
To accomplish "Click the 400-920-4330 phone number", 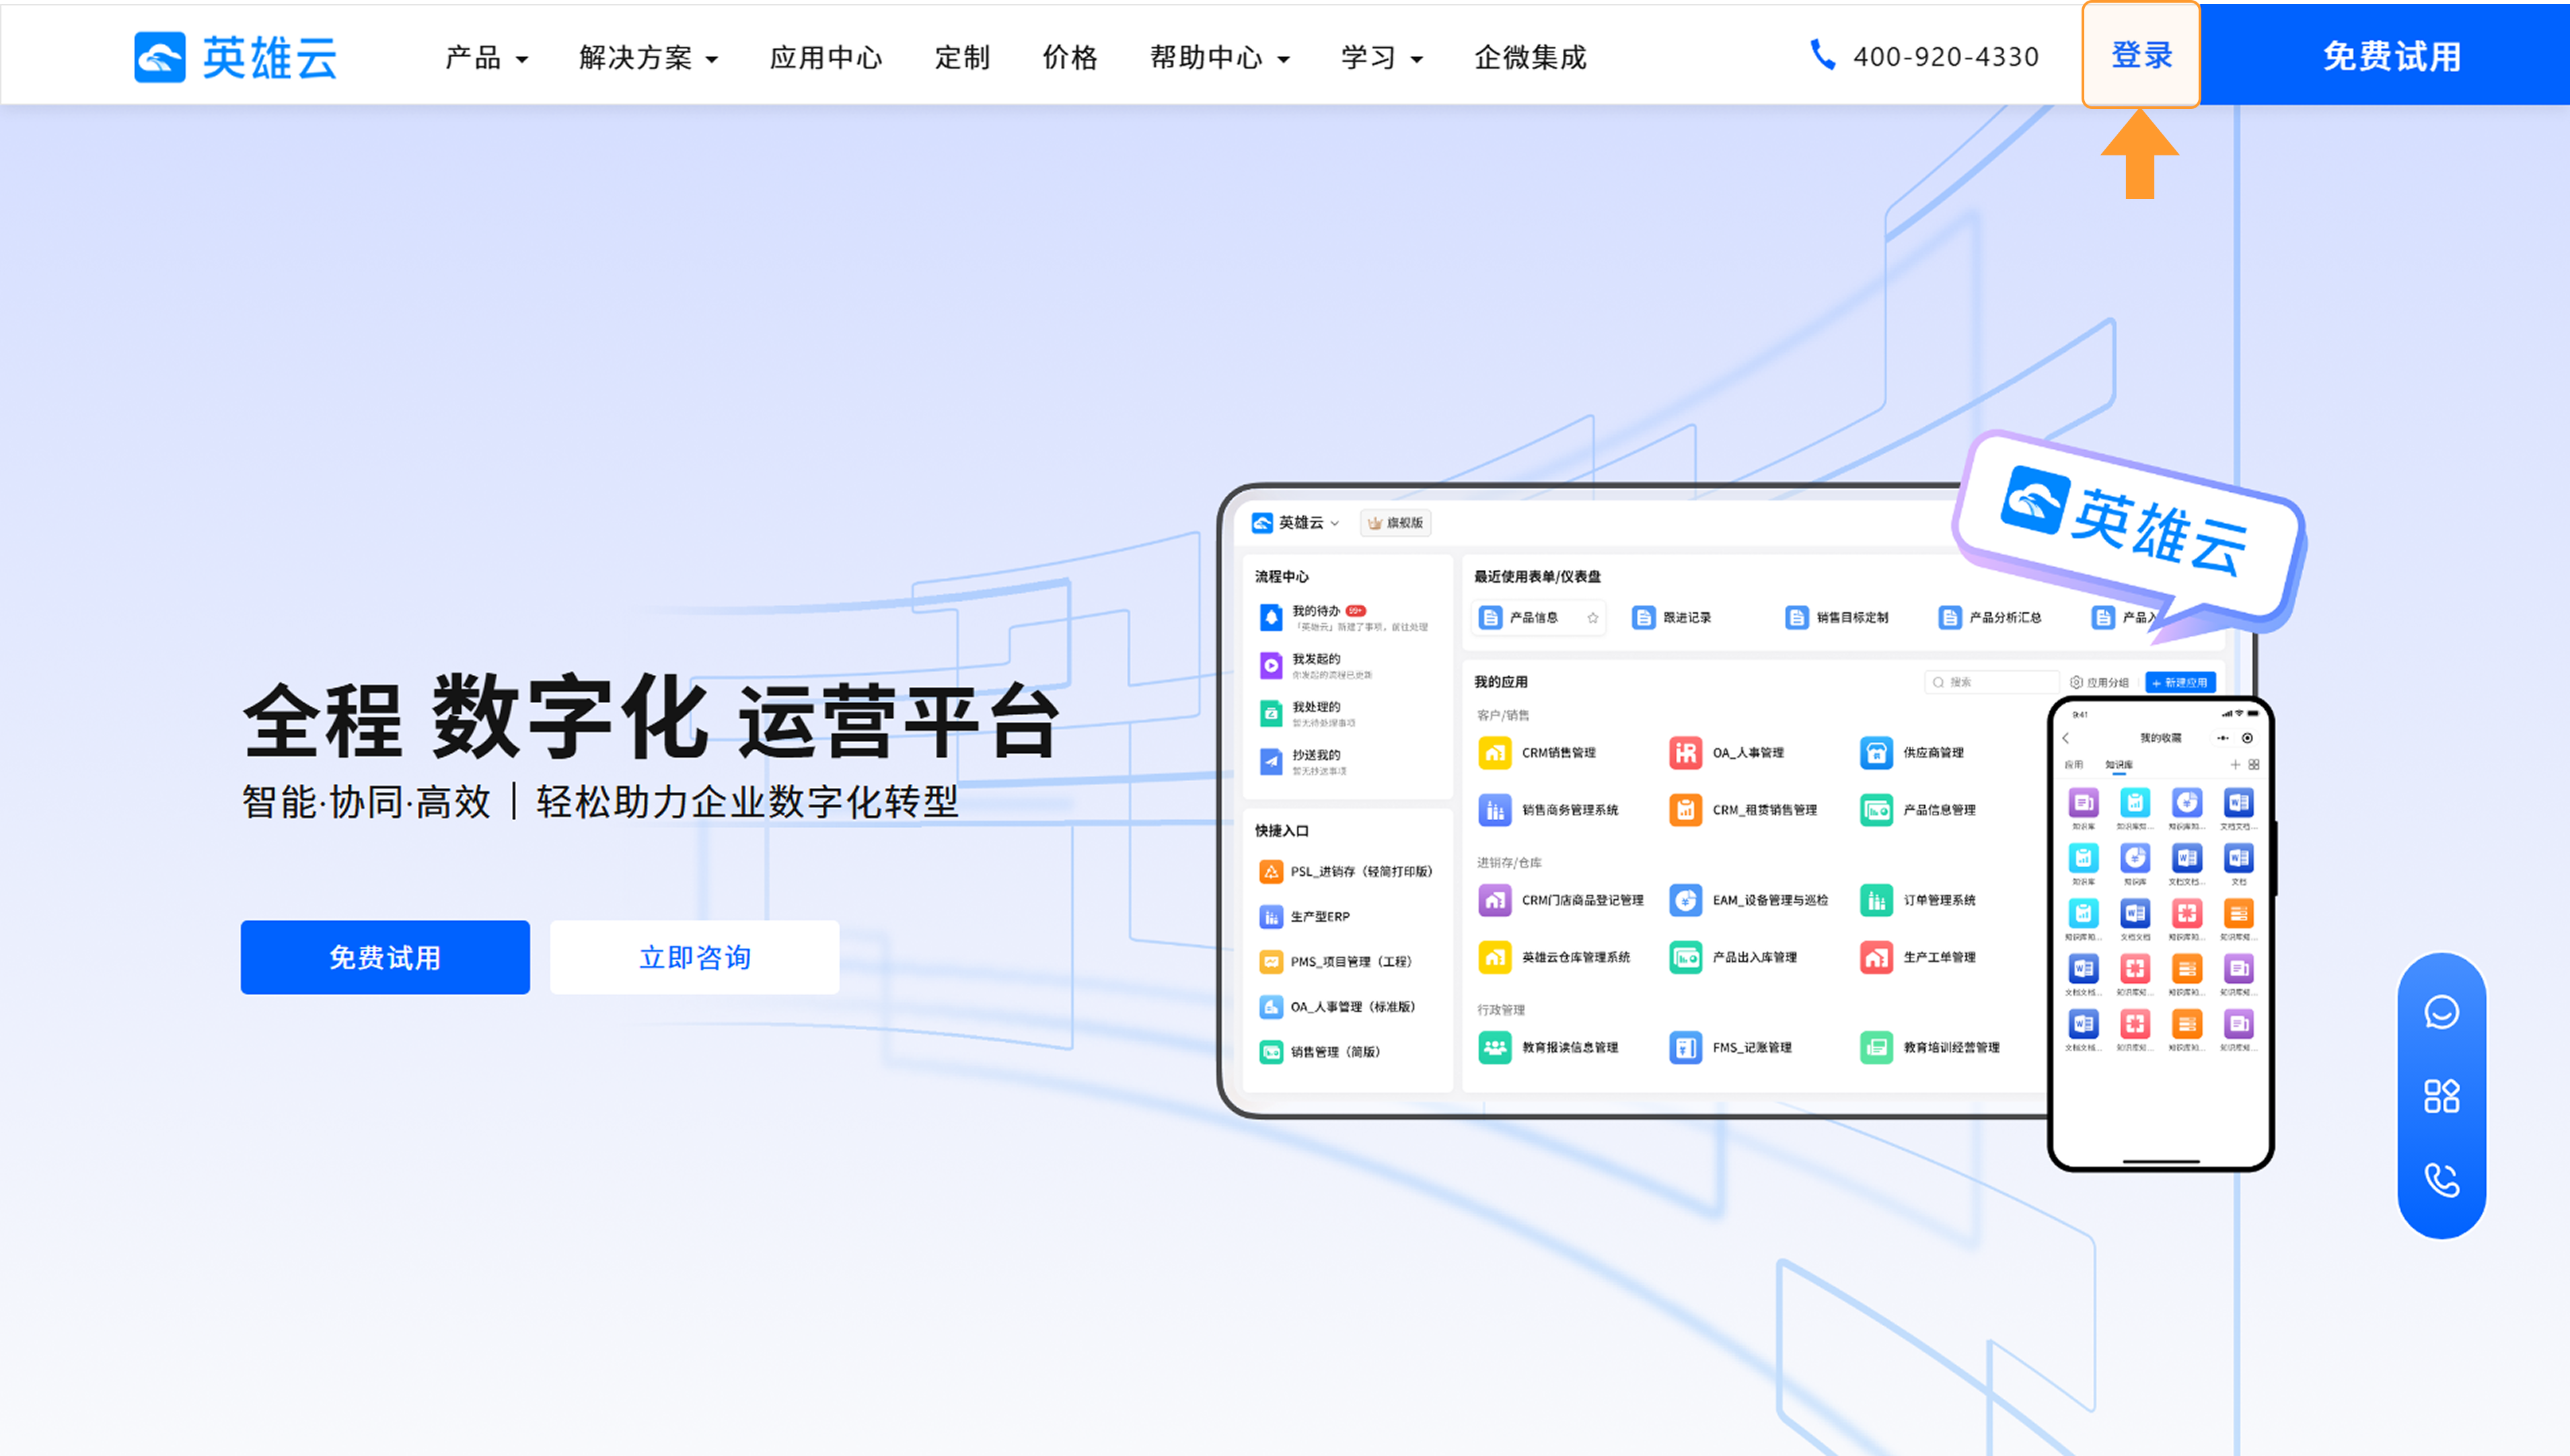I will (1945, 57).
